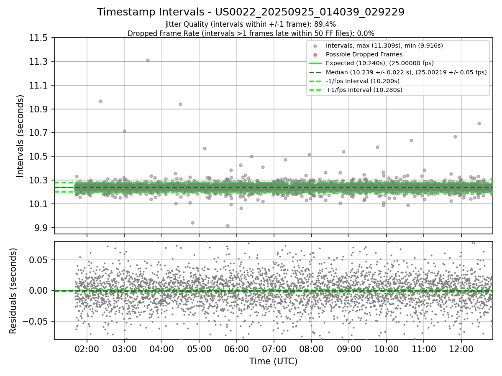Screen dimensions: 502x376
Task: Click the 10.71s outlier point at 03:00
Action: coord(124,131)
